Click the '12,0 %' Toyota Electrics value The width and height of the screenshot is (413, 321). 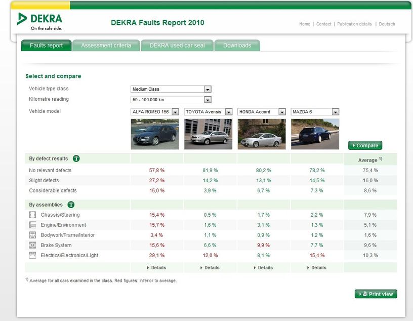pos(210,255)
